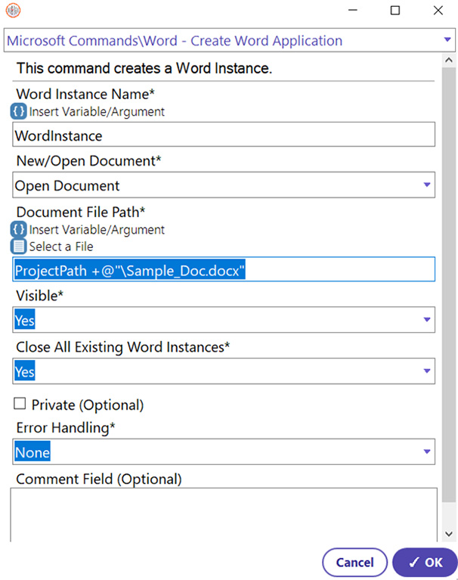Click the Insert Variable icon under Document File Path
The height and width of the screenshot is (580, 458).
tap(18, 229)
